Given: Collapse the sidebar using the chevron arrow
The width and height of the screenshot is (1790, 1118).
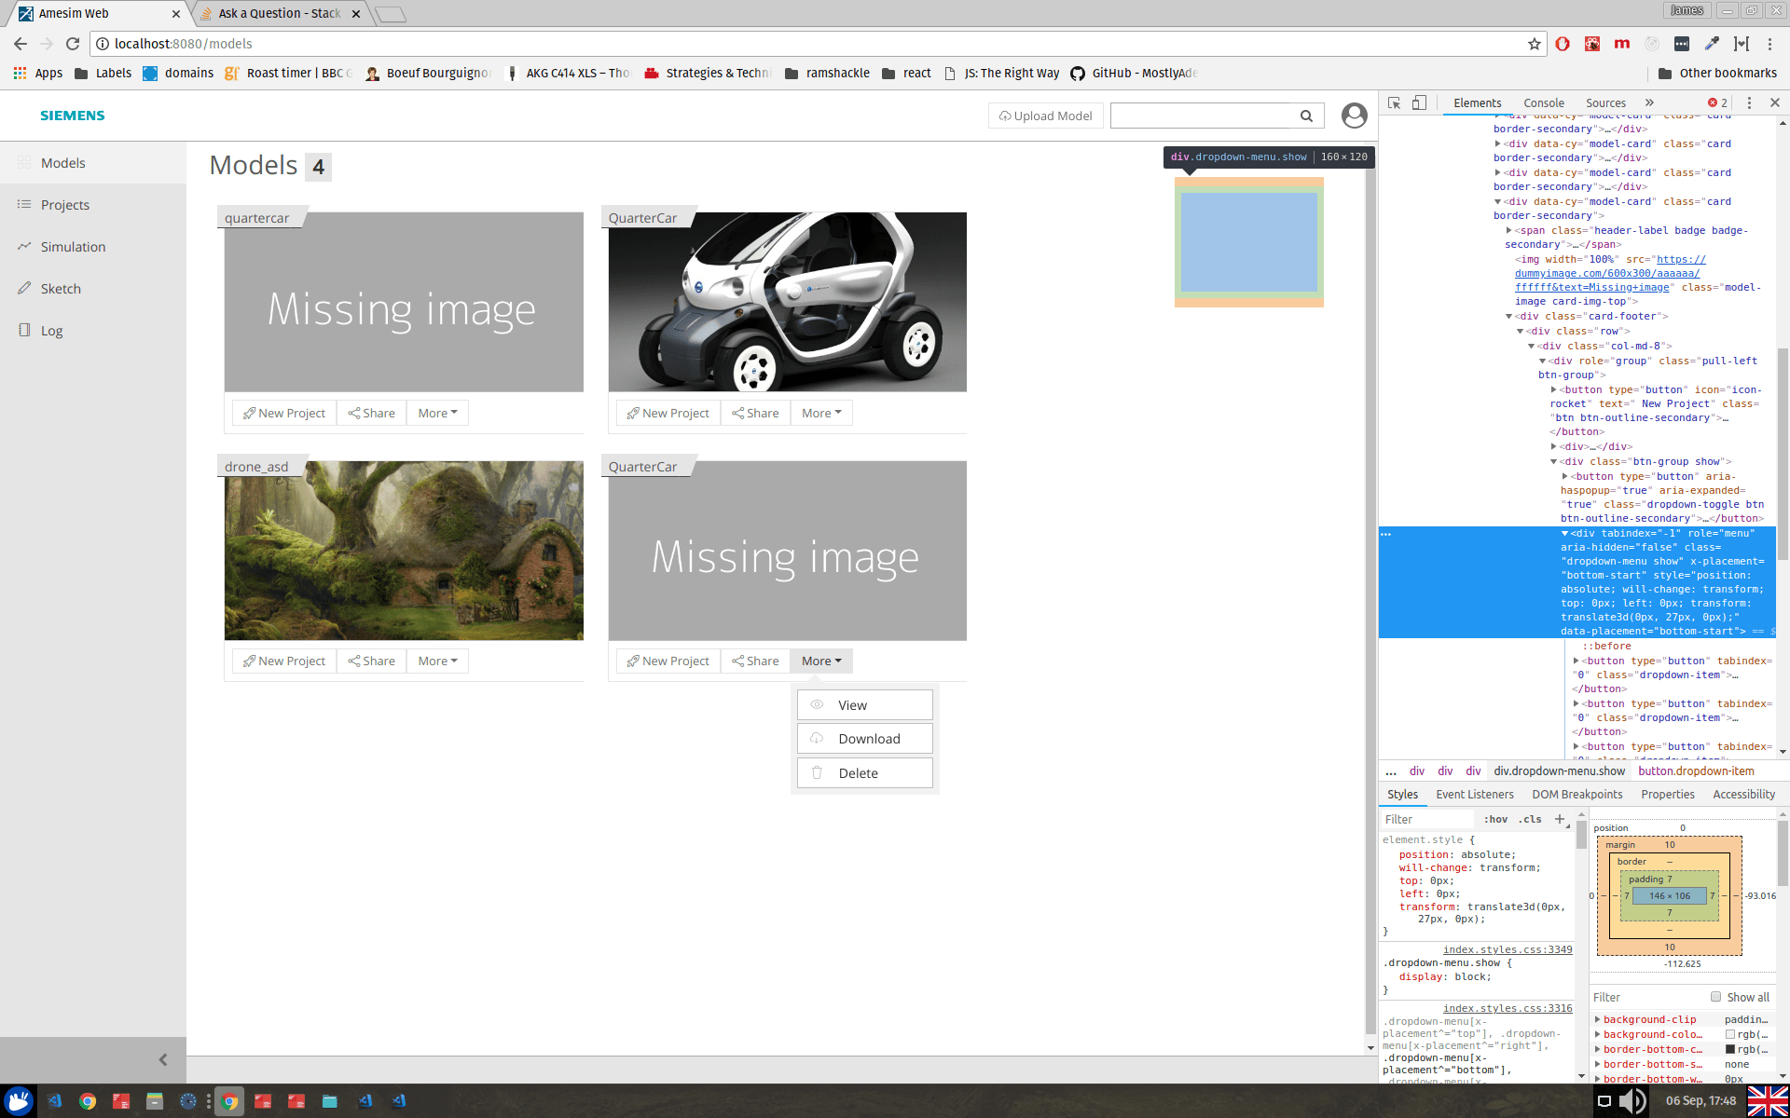Looking at the screenshot, I should [x=163, y=1059].
